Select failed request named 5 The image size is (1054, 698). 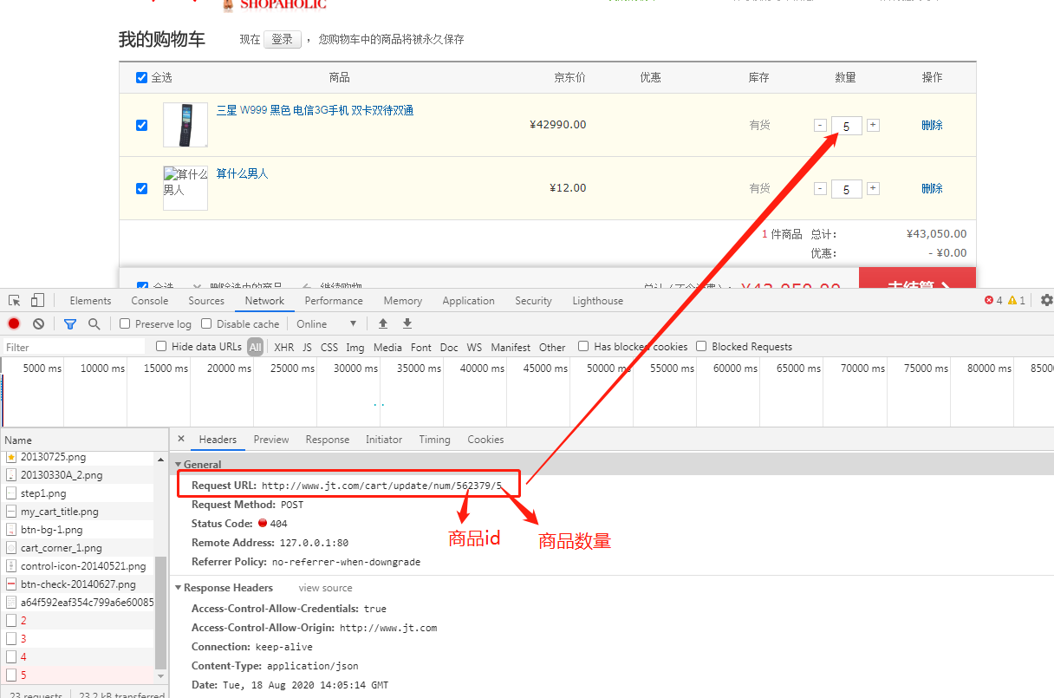78,675
